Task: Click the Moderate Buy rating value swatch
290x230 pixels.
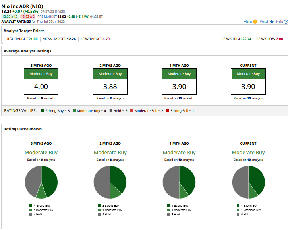Action: 74,110
